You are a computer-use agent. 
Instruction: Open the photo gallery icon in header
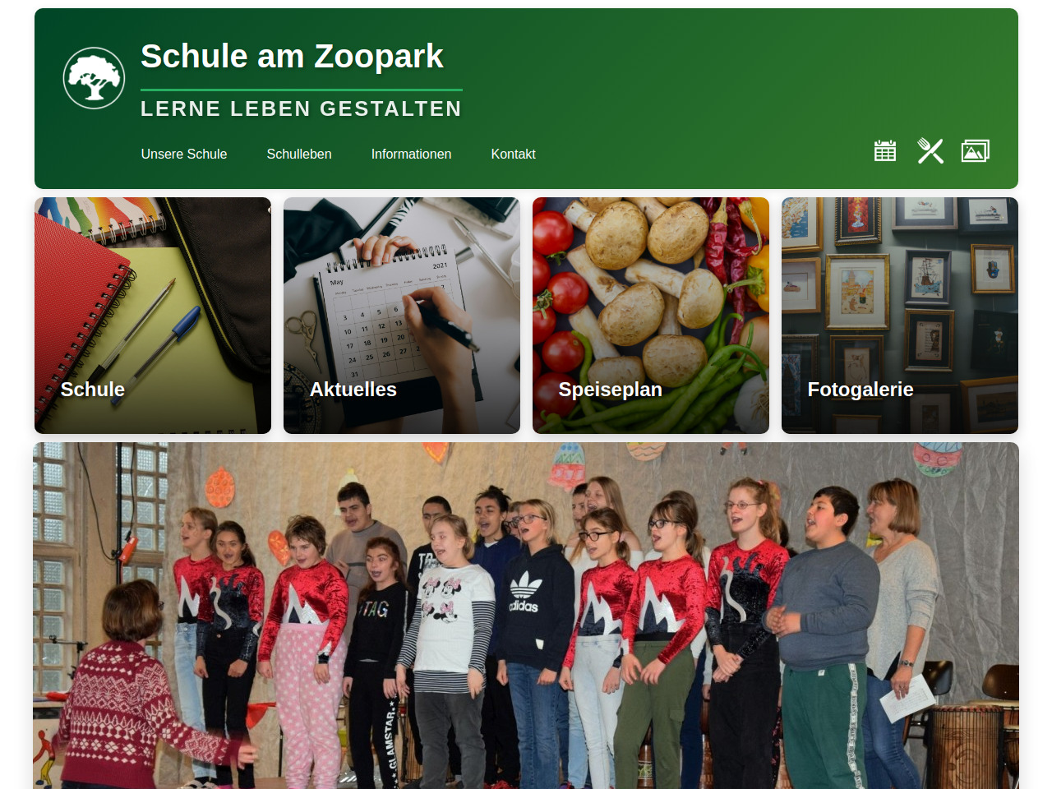pos(976,151)
